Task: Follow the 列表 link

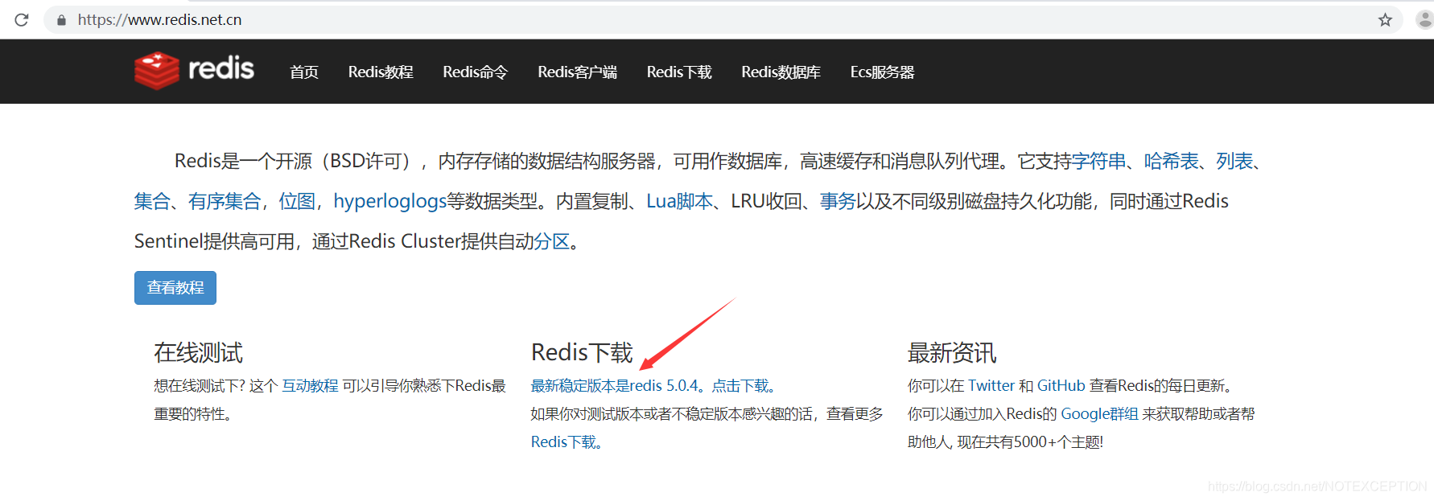Action: [x=1234, y=162]
